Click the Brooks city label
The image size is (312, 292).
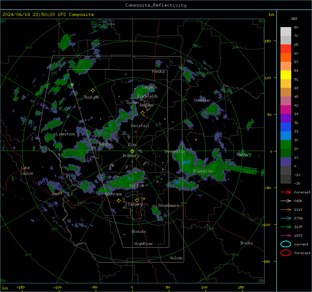click(246, 243)
